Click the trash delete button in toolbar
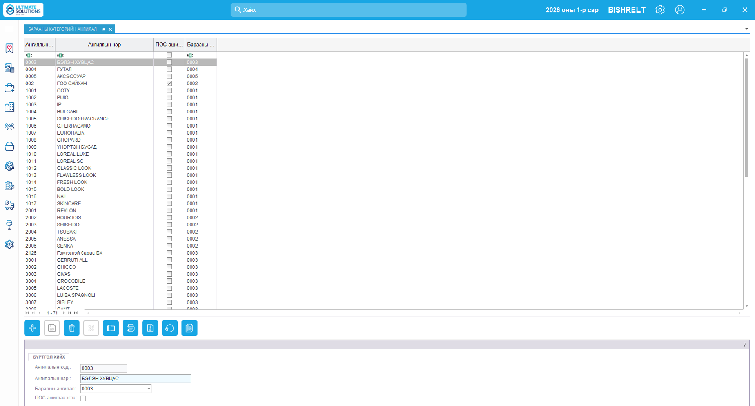Viewport: 755px width, 406px height. pyautogui.click(x=72, y=328)
